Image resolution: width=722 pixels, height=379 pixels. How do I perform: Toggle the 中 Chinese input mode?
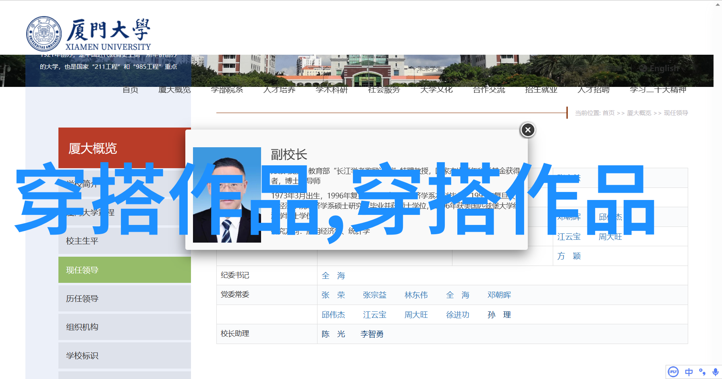click(689, 372)
